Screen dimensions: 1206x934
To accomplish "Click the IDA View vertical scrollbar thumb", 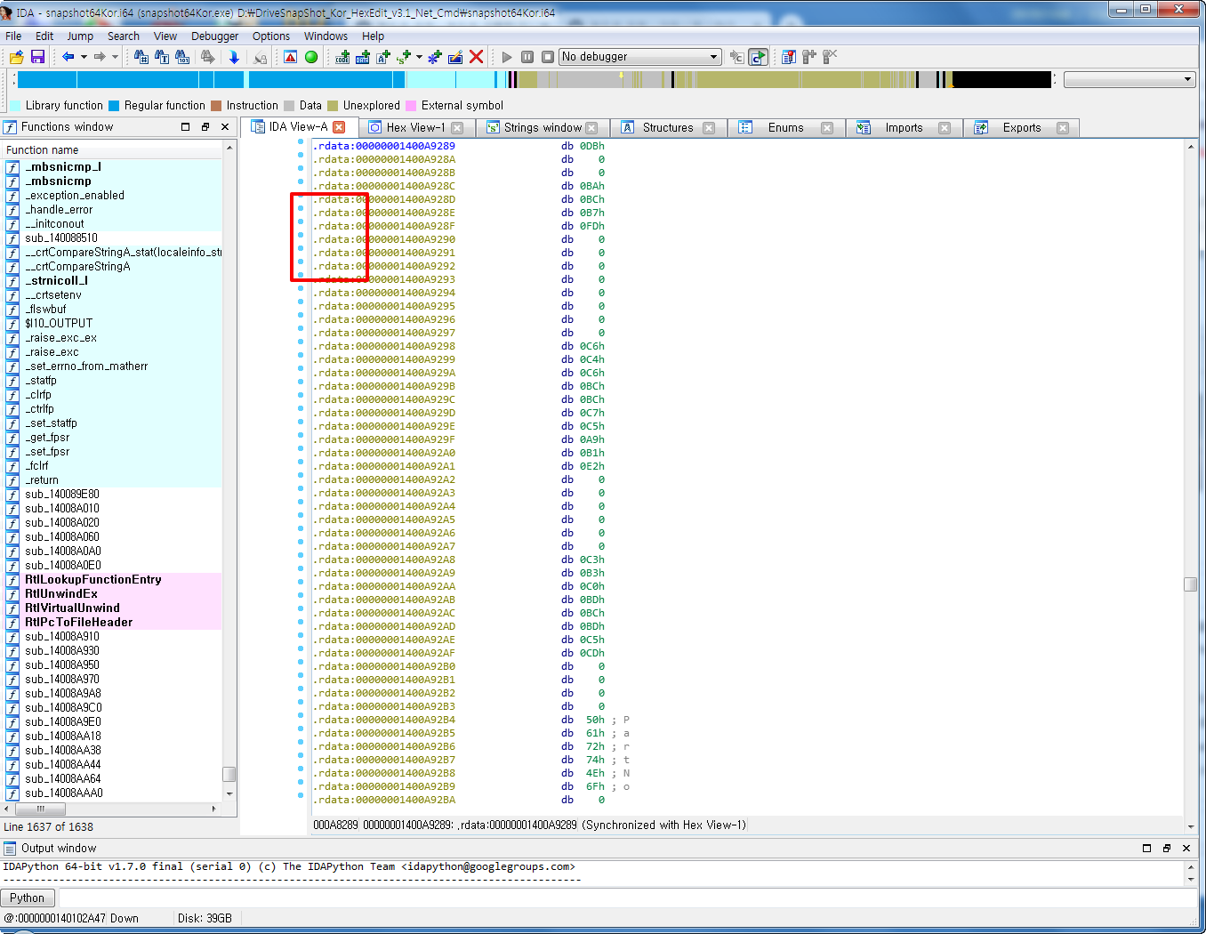I will pyautogui.click(x=1191, y=584).
